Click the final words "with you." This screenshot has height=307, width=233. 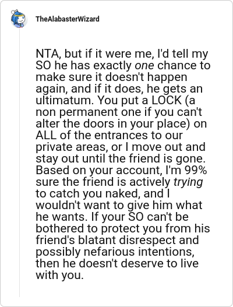60,275
